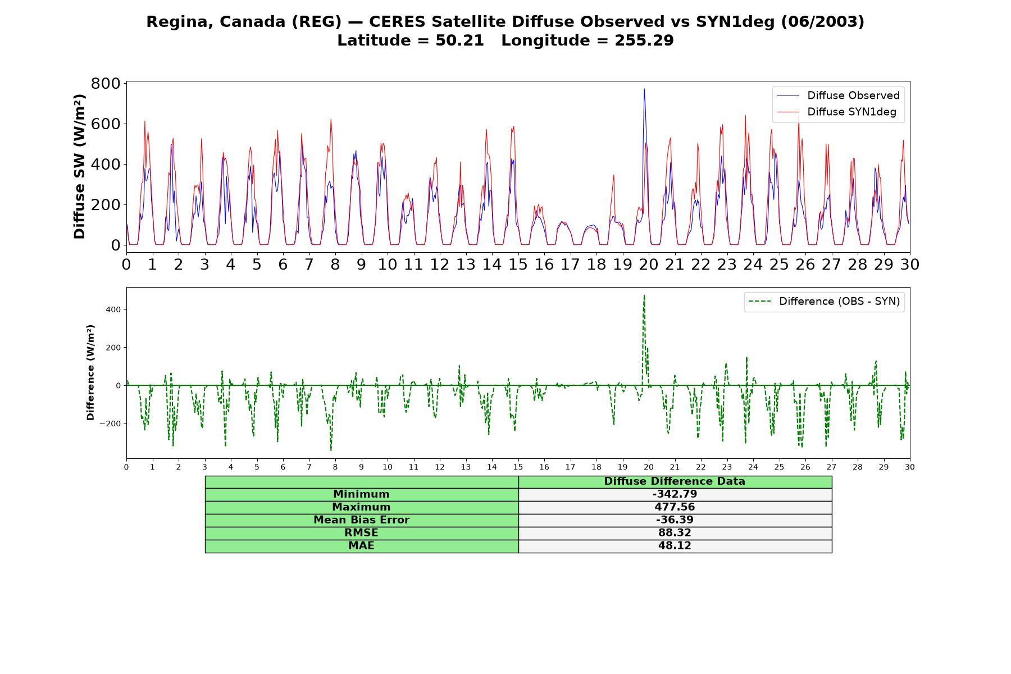
Task: Click the Minimum row label in table
Action: (362, 494)
